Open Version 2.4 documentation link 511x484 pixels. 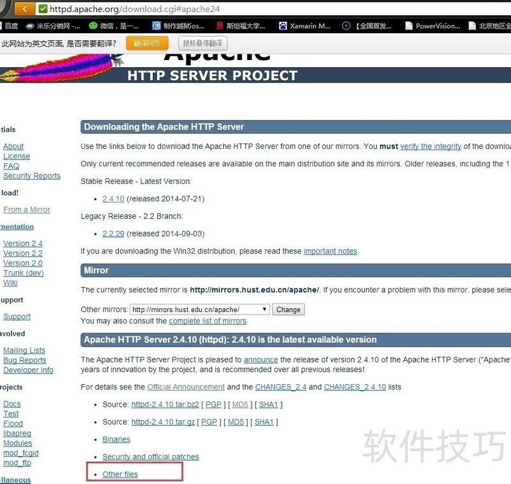point(23,244)
